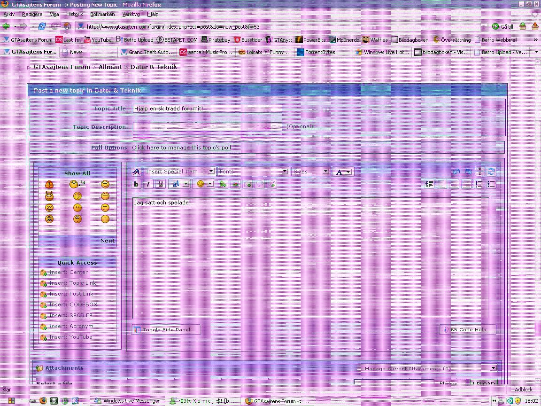The height and width of the screenshot is (406, 541).
Task: Click the Last.fm bookmark
Action: tap(68, 40)
